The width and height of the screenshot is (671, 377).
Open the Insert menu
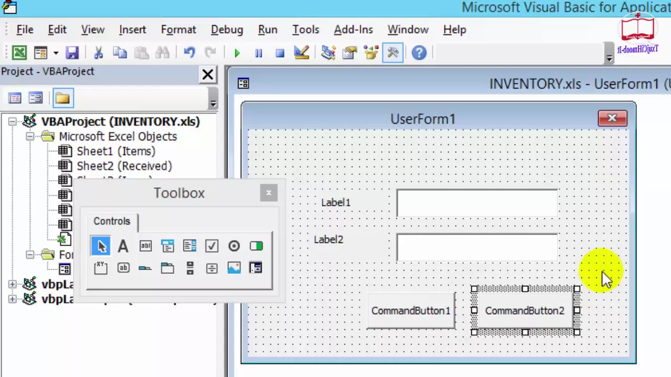coord(132,30)
